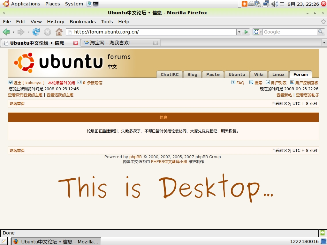Open the list all tabs dropdown
The height and width of the screenshot is (245, 327).
coord(324,43)
